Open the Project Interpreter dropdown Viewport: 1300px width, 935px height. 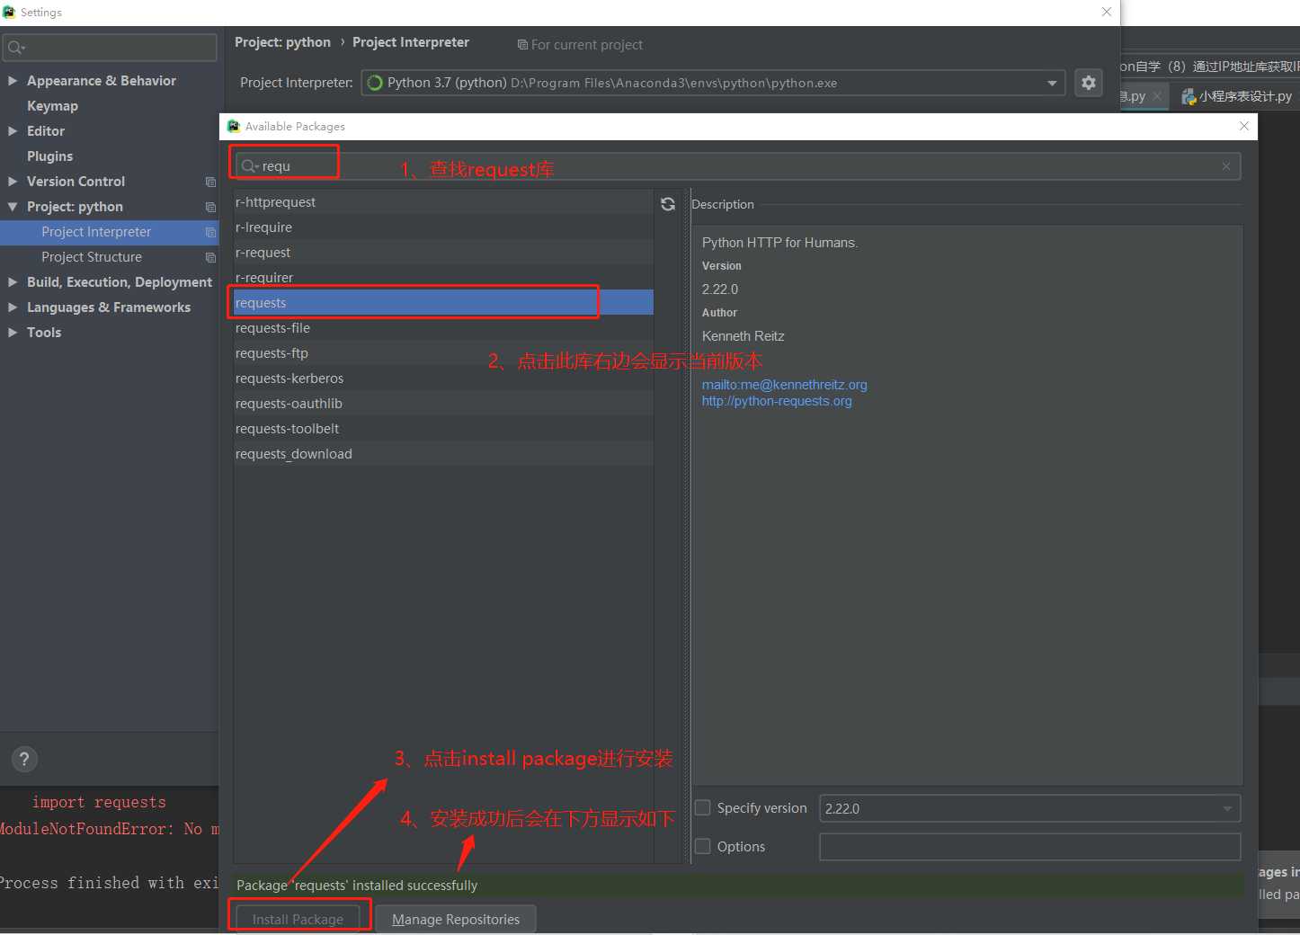[1052, 83]
